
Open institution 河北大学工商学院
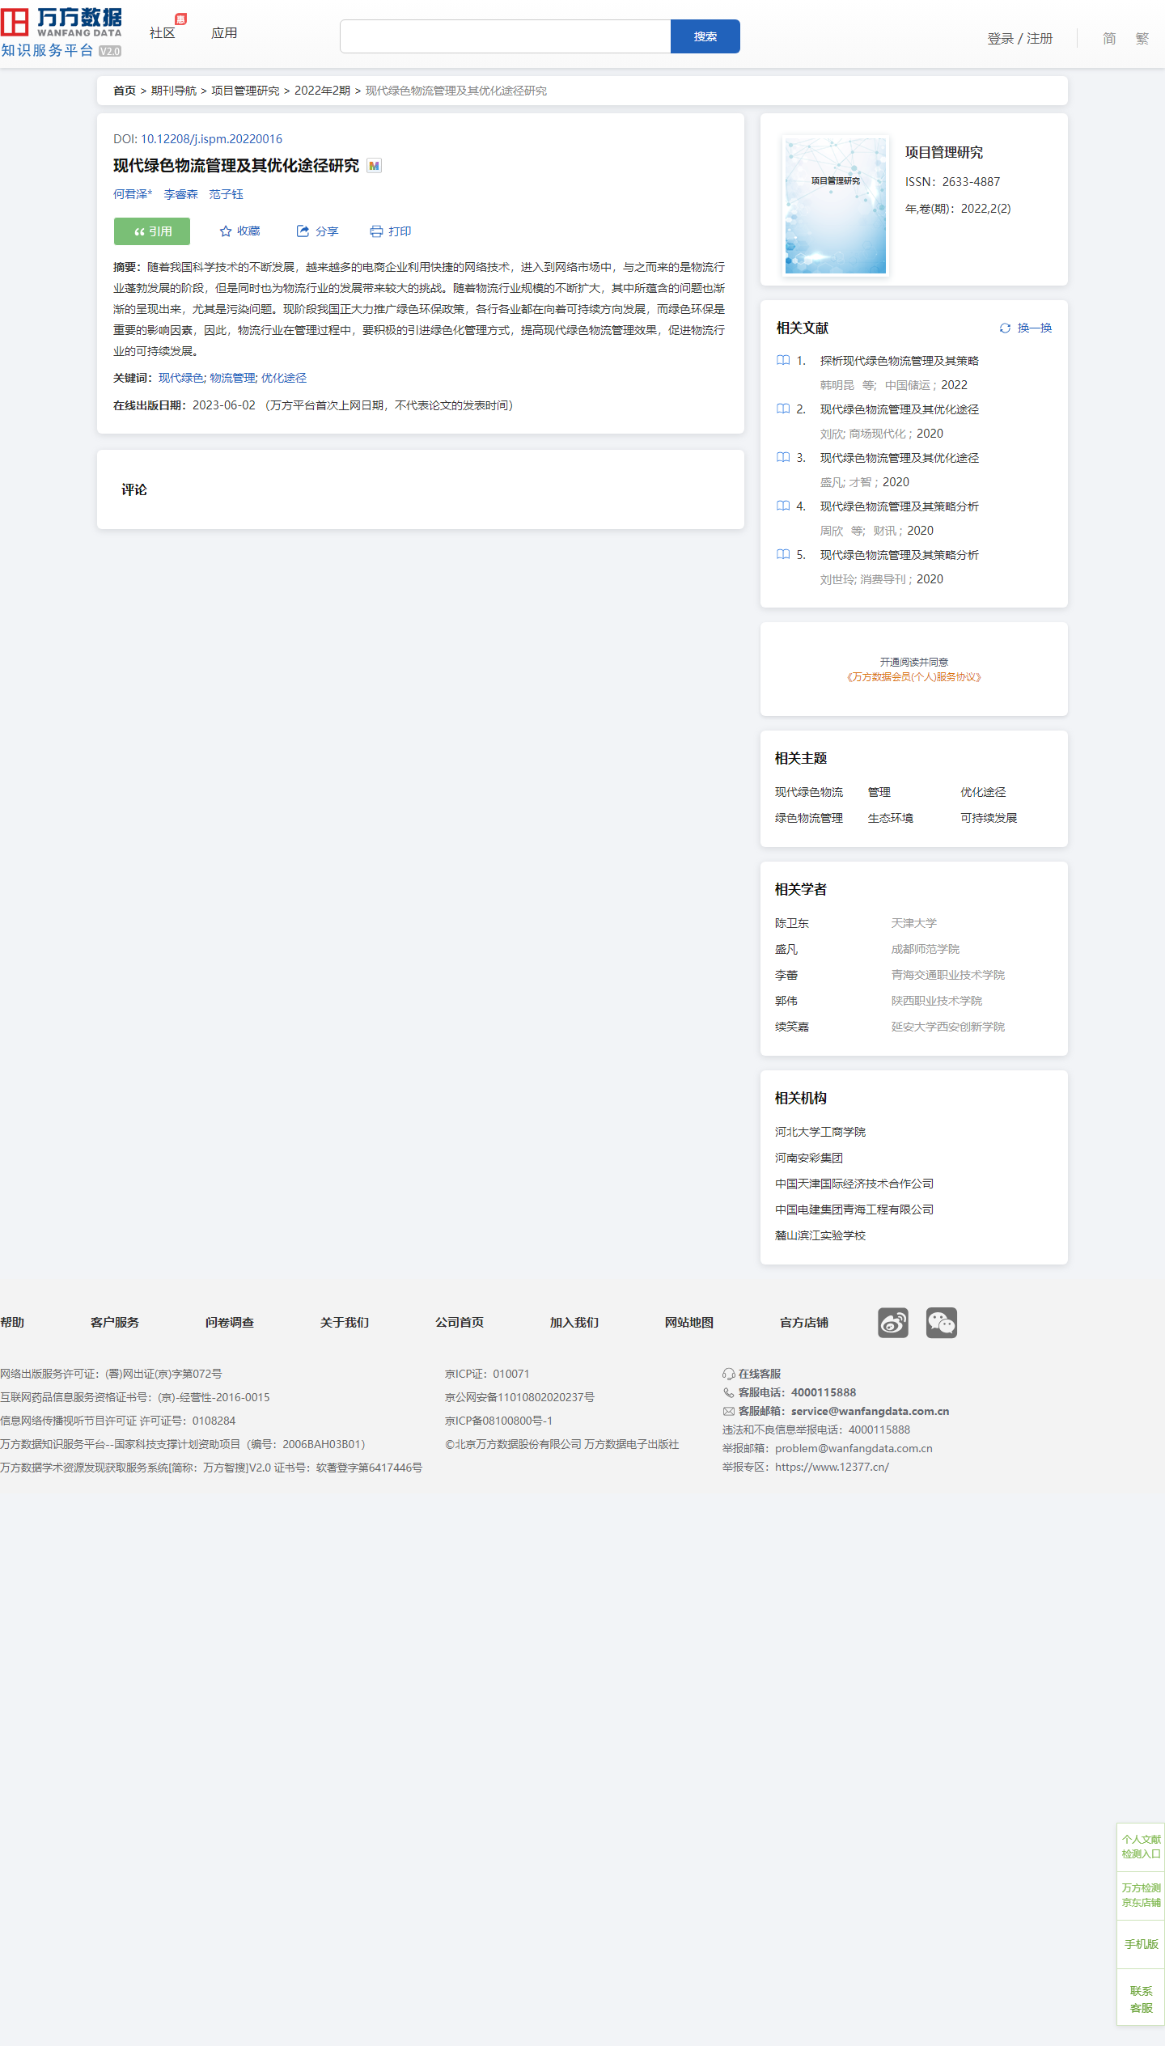(820, 1132)
